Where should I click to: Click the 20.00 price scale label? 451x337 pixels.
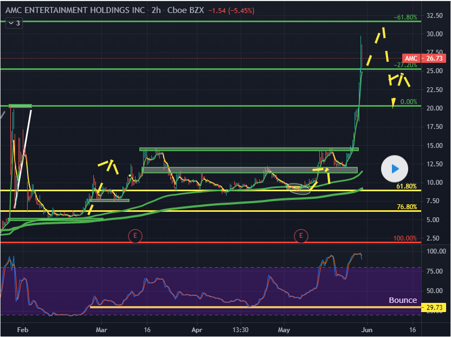[x=434, y=108]
